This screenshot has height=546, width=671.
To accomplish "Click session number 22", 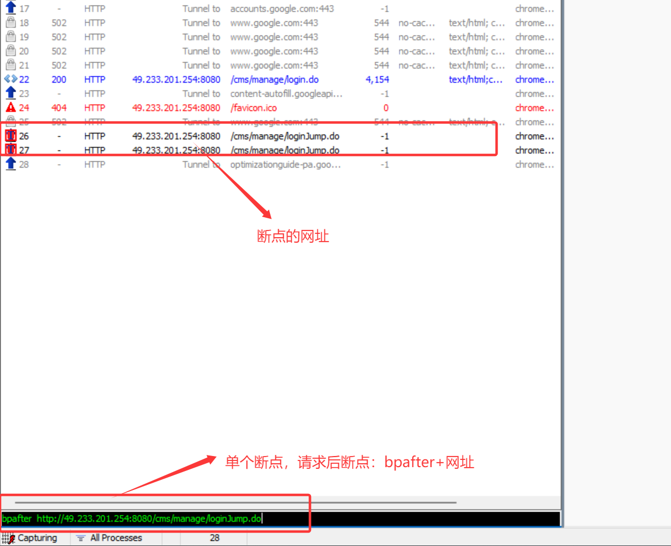I will (x=24, y=79).
